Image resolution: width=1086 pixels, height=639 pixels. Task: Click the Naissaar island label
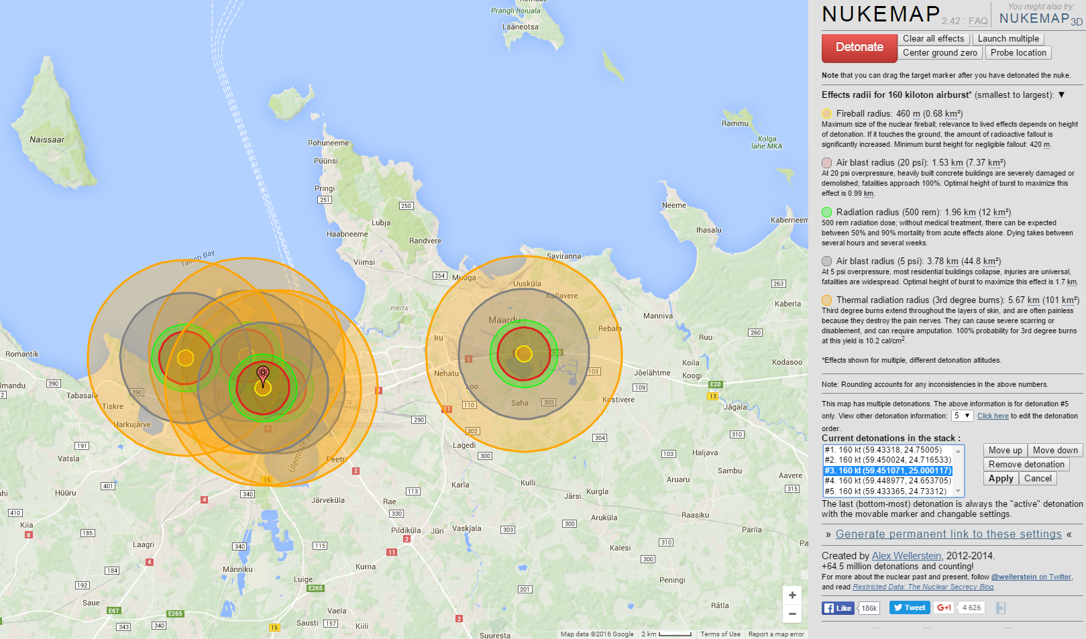47,140
